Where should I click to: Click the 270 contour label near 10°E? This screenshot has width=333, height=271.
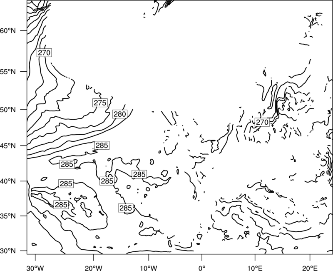pos(262,122)
